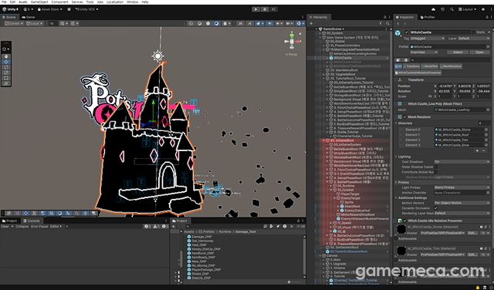Click the scene orientation gizmo
This screenshot has width=494, height=290.
click(x=293, y=42)
